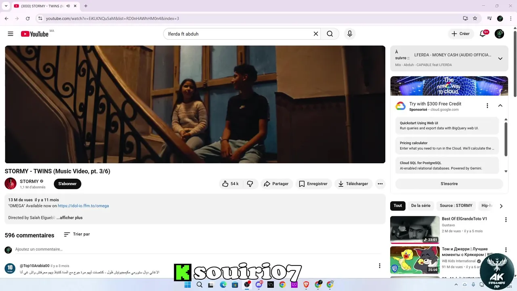This screenshot has height=291, width=517.
Task: Click the Partager button
Action: (277, 184)
